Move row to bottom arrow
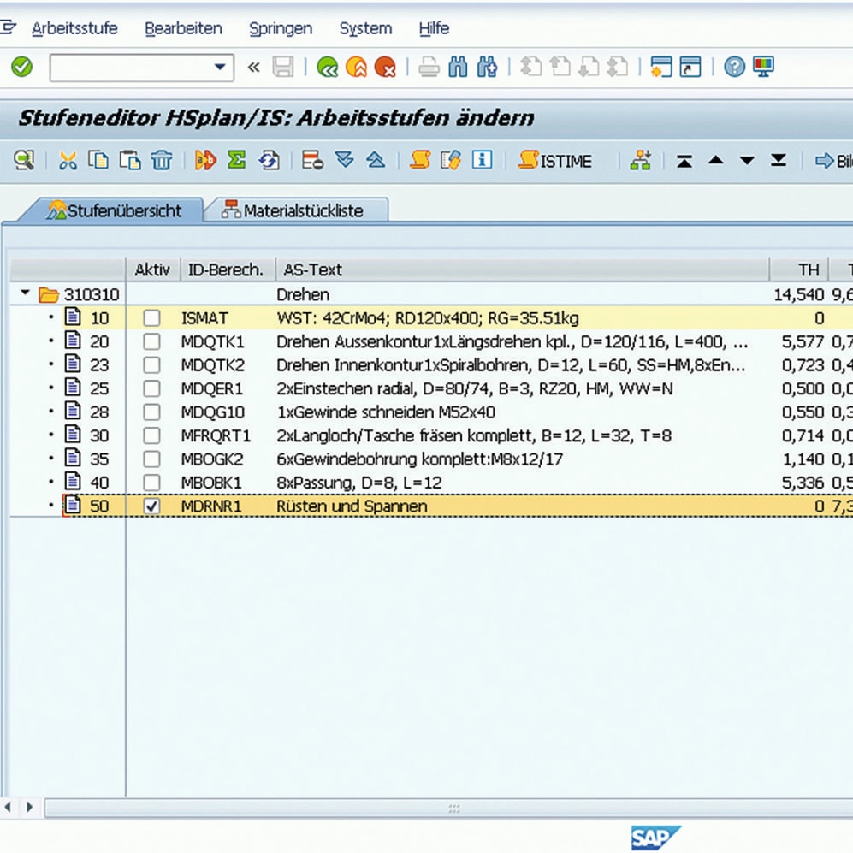 tap(779, 161)
